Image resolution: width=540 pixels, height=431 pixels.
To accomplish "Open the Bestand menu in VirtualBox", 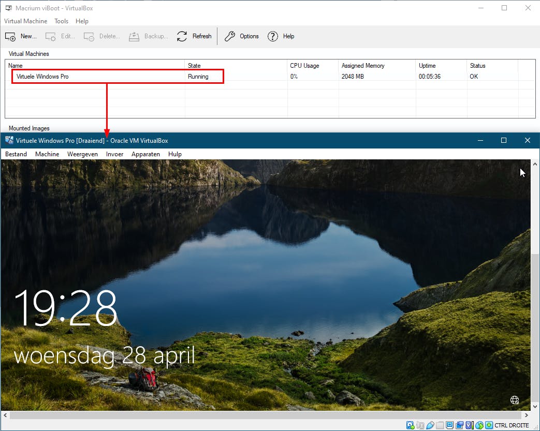I will click(x=16, y=154).
